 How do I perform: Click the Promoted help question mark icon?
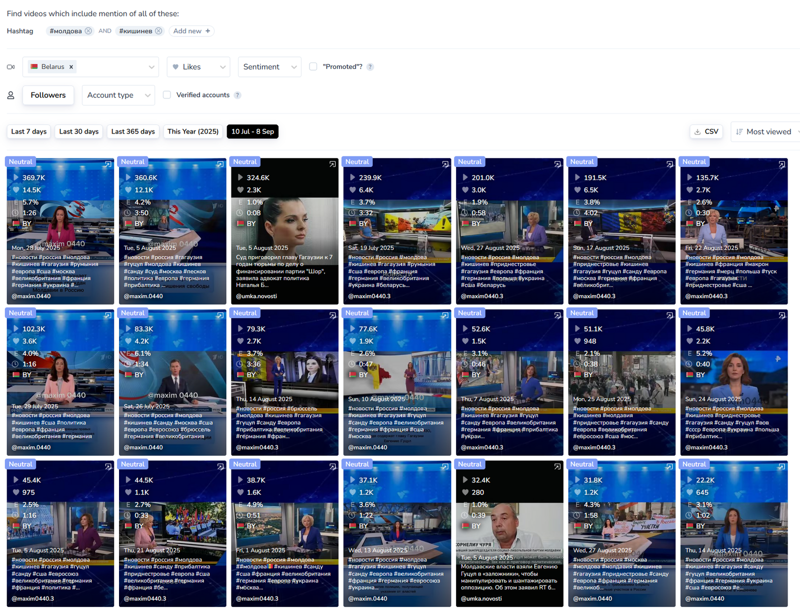click(370, 67)
